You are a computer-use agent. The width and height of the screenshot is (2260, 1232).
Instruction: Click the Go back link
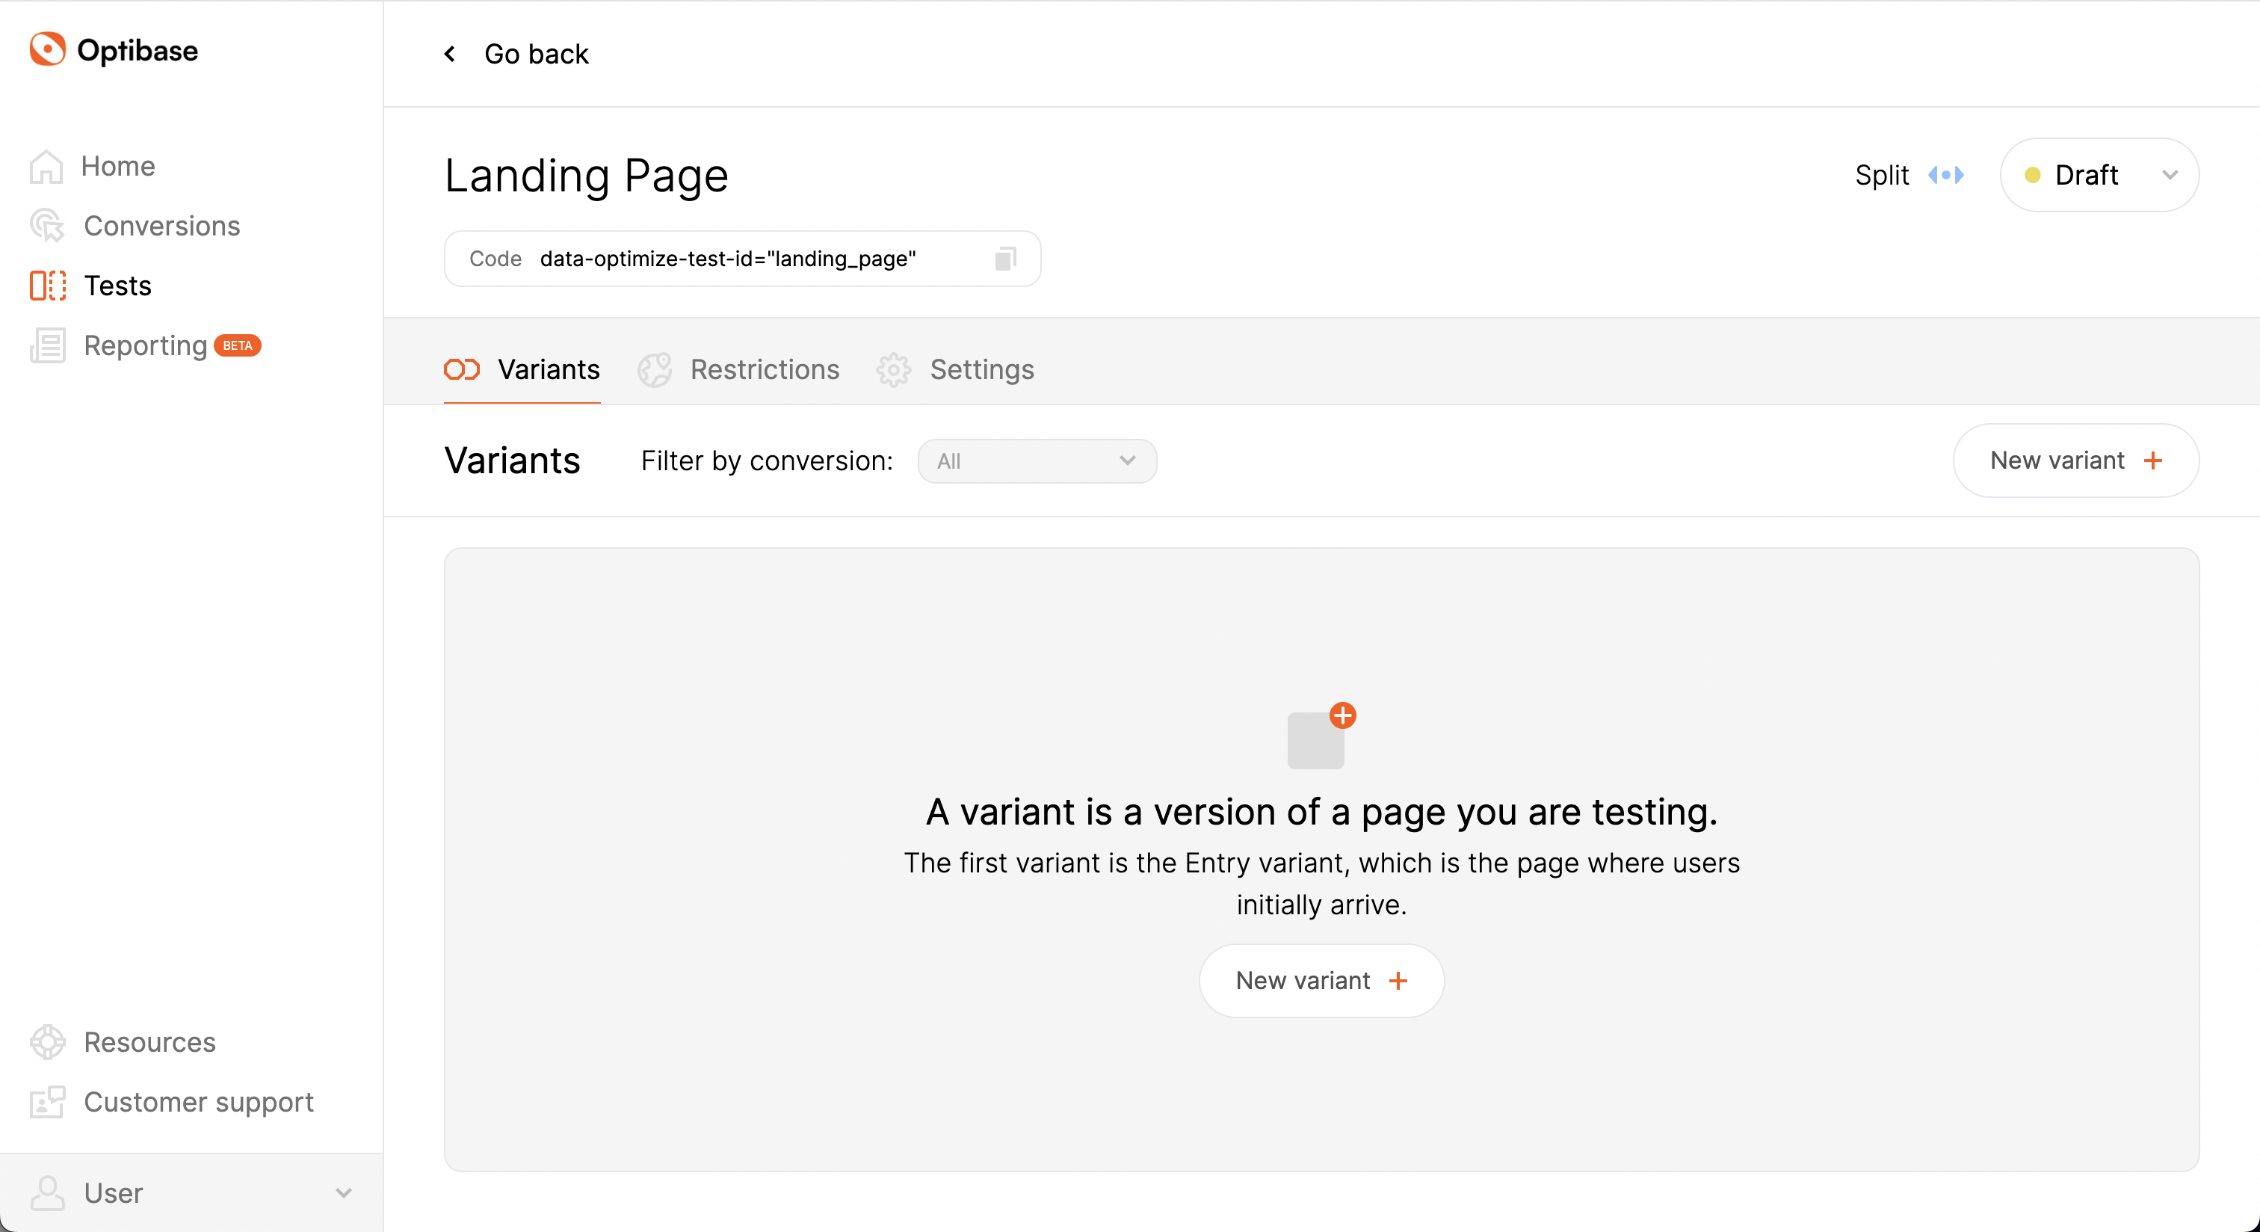(515, 54)
